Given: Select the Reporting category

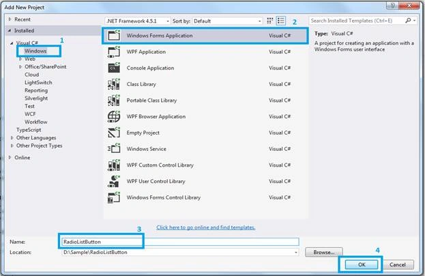Looking at the screenshot, I should click(36, 90).
